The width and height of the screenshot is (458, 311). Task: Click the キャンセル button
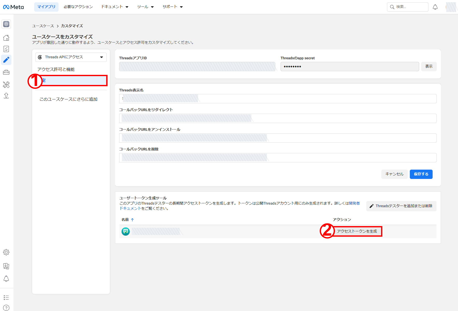395,174
